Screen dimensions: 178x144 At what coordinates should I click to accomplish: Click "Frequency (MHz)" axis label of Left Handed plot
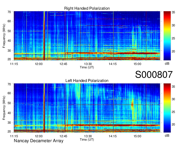4,108
